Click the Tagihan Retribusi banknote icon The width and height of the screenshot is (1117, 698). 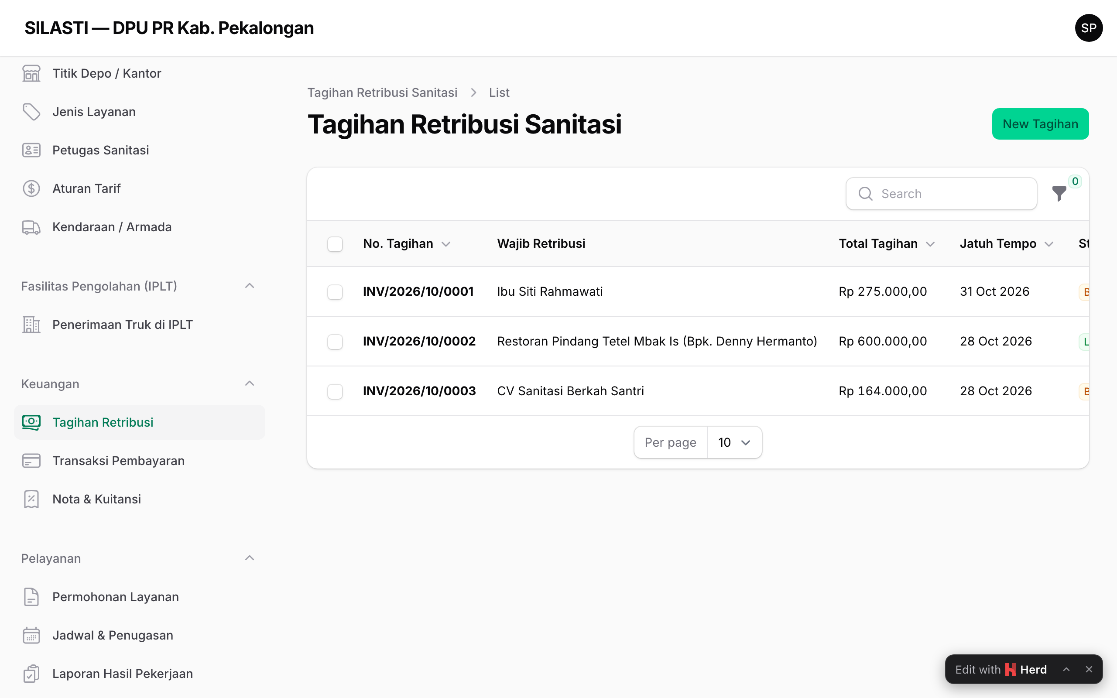pyautogui.click(x=31, y=422)
